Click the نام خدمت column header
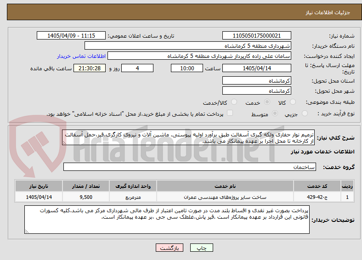This screenshot has width=362, height=260. point(225,186)
